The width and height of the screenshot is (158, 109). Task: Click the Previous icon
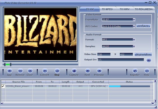click(99, 71)
